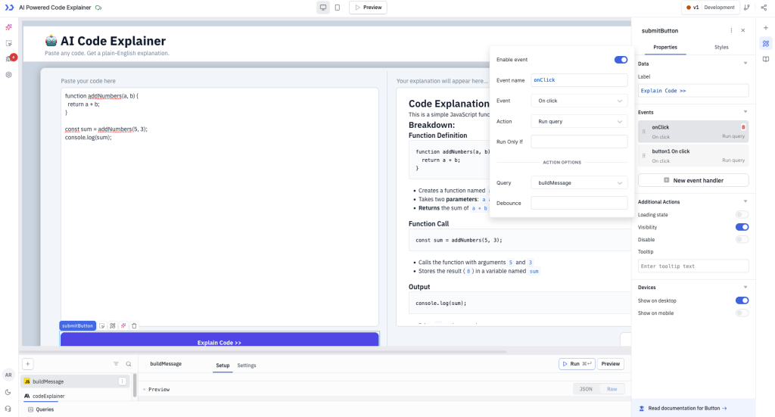Click AI sparkle icon on submitButton toolbar
Screen dimensions: 775x417
[123, 326]
